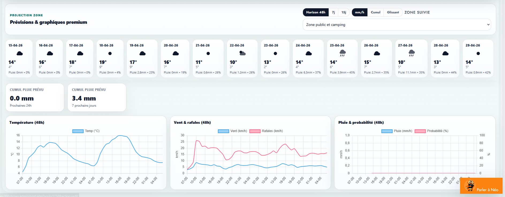Click the rain cloud icon for 27-04-26

click(x=412, y=53)
